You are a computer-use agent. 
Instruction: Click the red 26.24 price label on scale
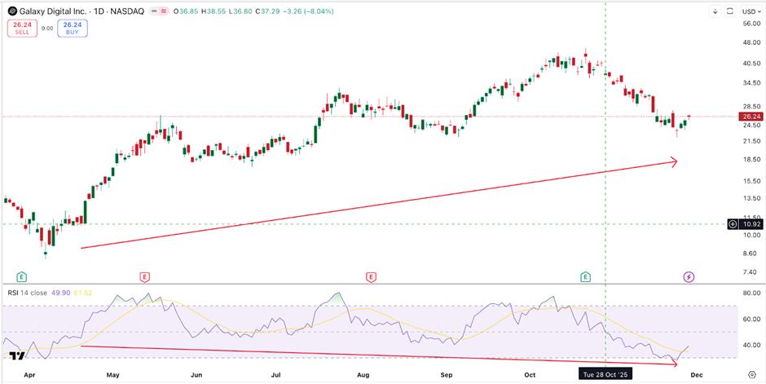pyautogui.click(x=750, y=117)
